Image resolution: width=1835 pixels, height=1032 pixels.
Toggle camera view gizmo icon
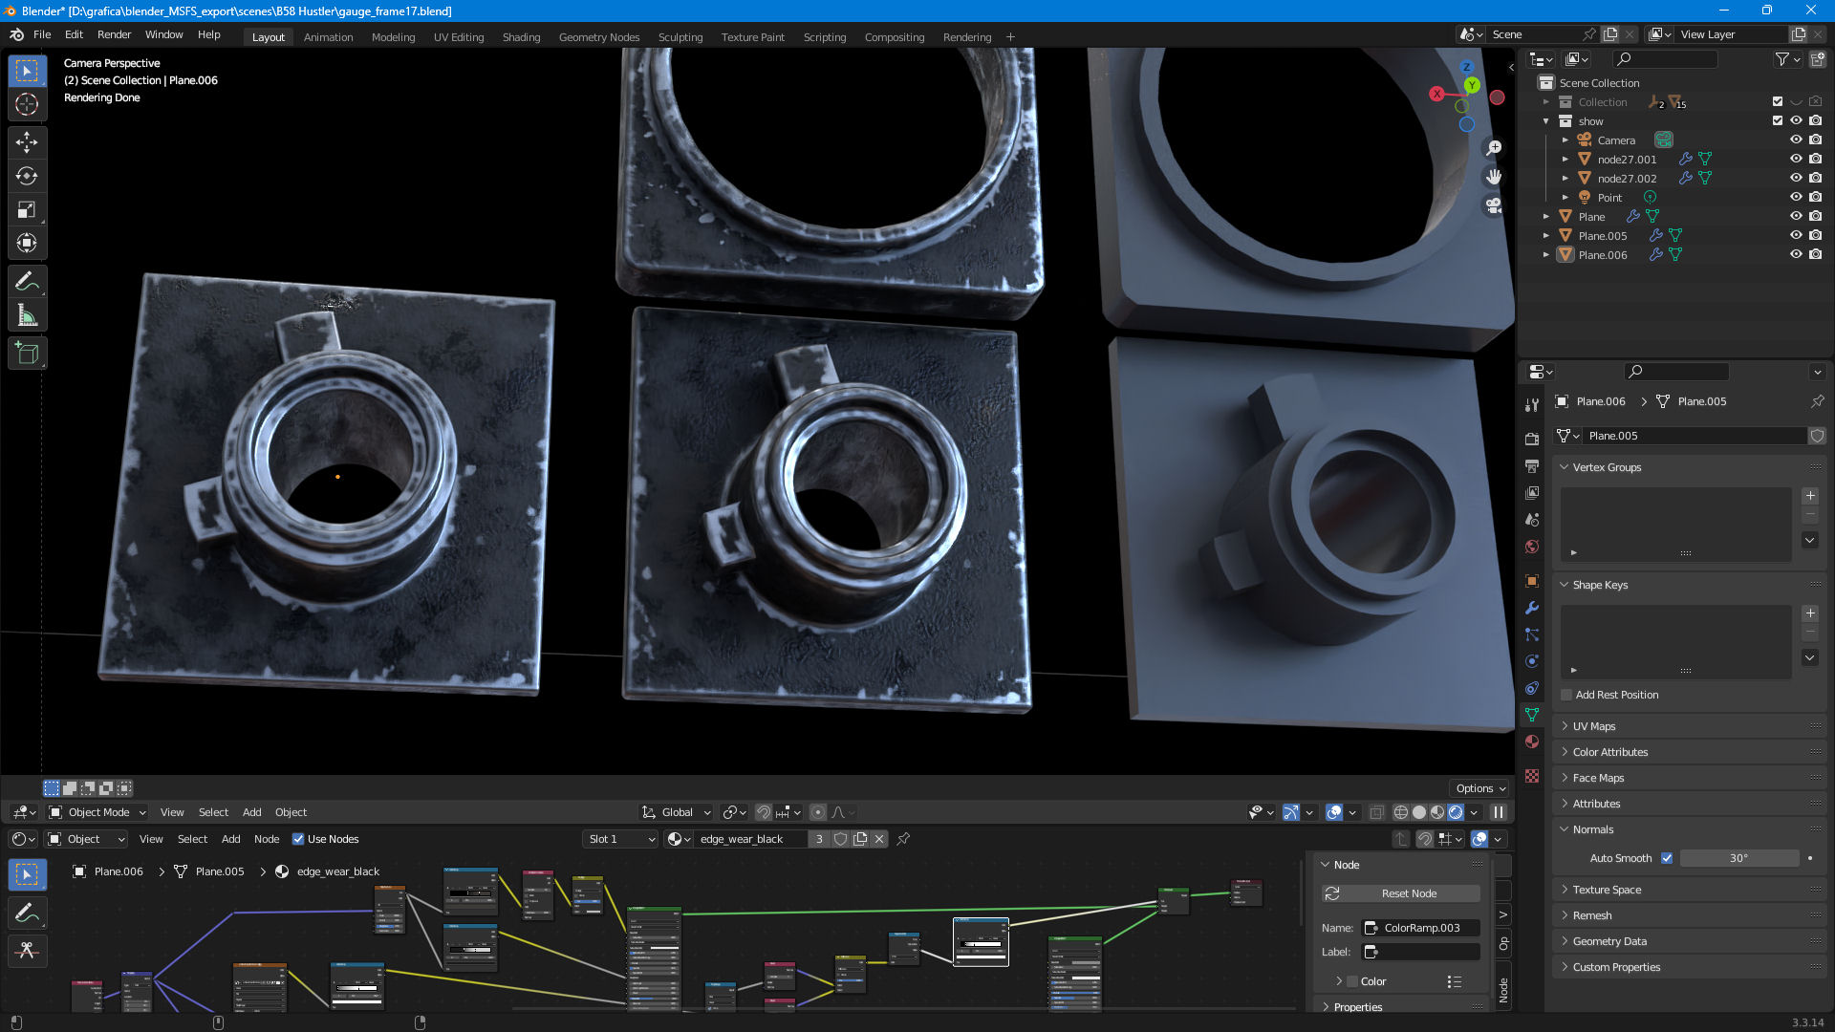coord(1493,205)
